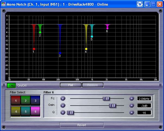Click the Fc slider handle
This screenshot has height=131, width=164.
coord(106,99)
